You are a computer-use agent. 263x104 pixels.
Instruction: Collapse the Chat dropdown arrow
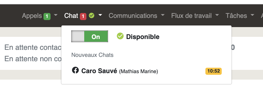coord(100,15)
